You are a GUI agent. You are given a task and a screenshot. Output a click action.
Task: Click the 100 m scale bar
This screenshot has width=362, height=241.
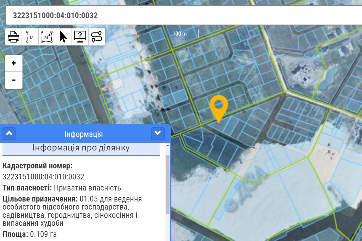click(x=179, y=34)
